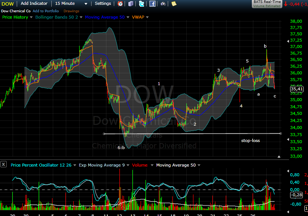The image size is (308, 216).
Task: Close the lower indicator panel with X
Action: 4,164
